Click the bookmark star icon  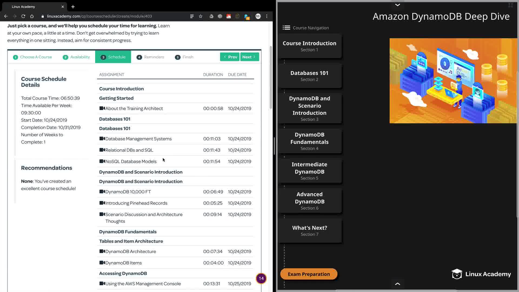point(201,16)
